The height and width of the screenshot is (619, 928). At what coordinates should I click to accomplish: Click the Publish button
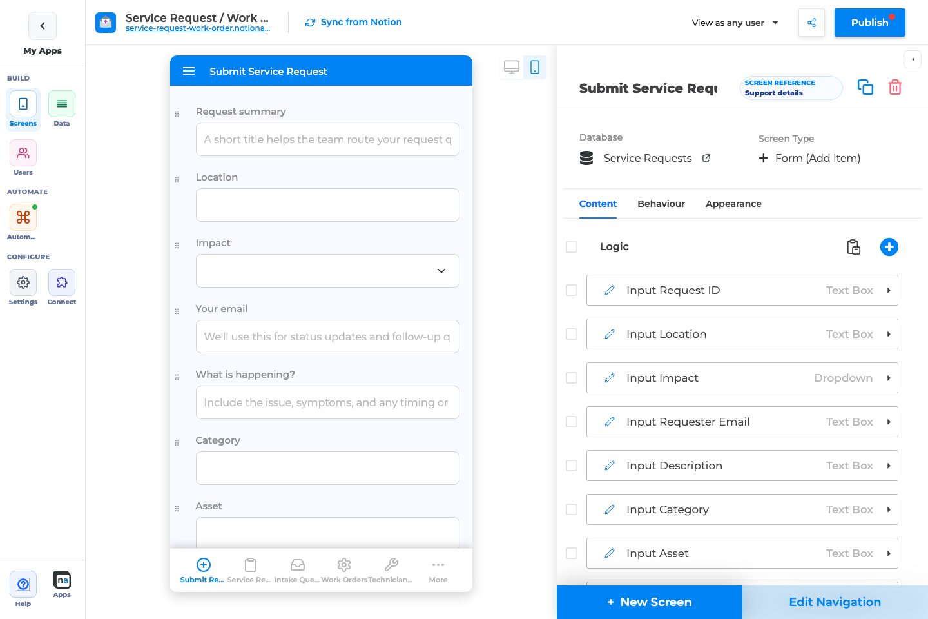[x=870, y=23]
